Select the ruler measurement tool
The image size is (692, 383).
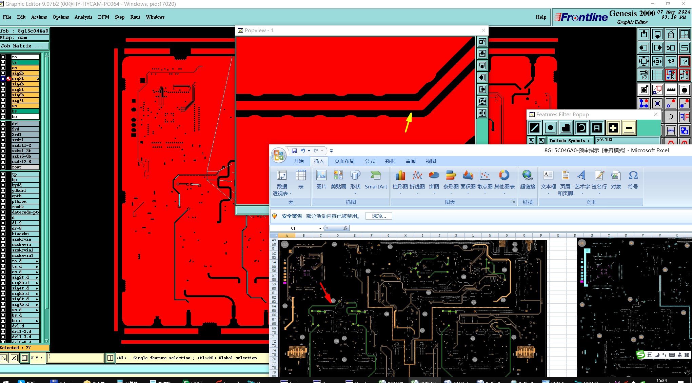coord(671,90)
